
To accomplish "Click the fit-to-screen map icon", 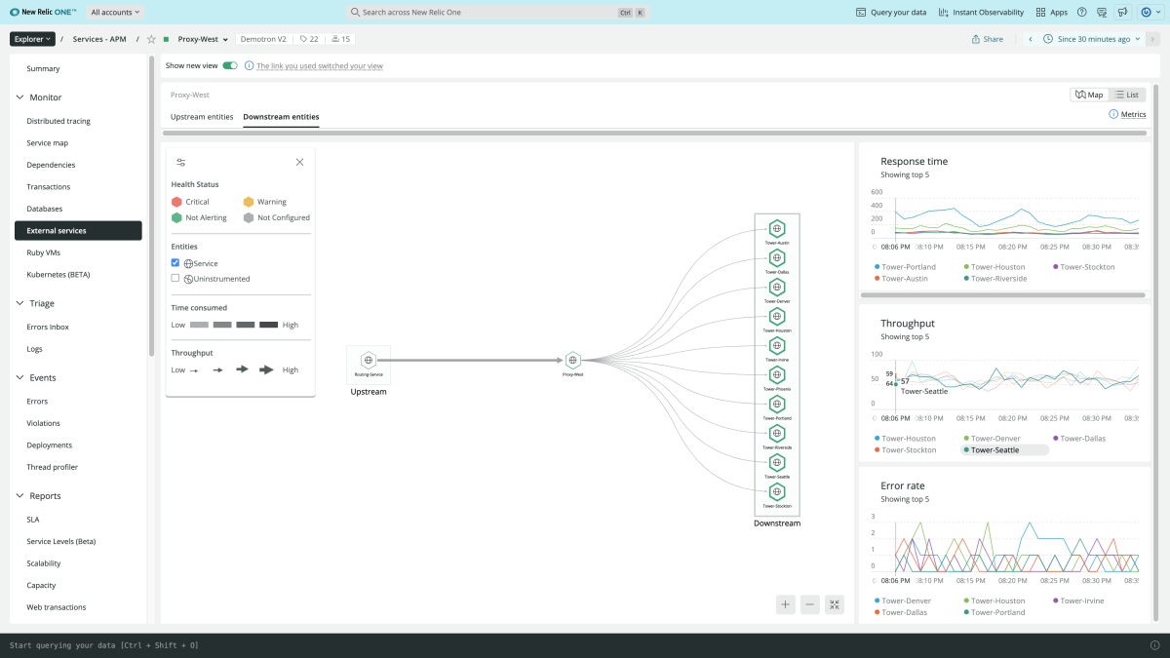I will [x=835, y=604].
